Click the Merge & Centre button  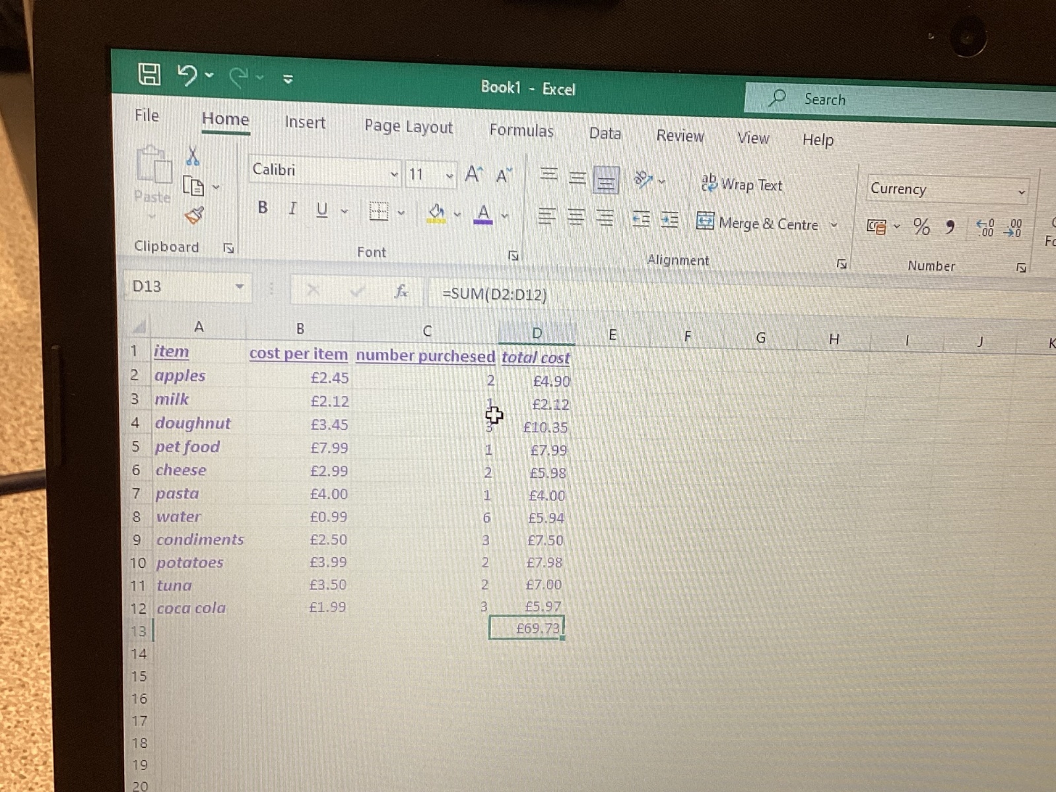point(758,223)
